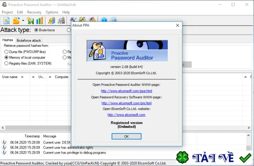Image resolution: width=254 pixels, height=166 pixels.
Task: Minimize the Proactive Password Auditor window
Action: click(x=220, y=4)
